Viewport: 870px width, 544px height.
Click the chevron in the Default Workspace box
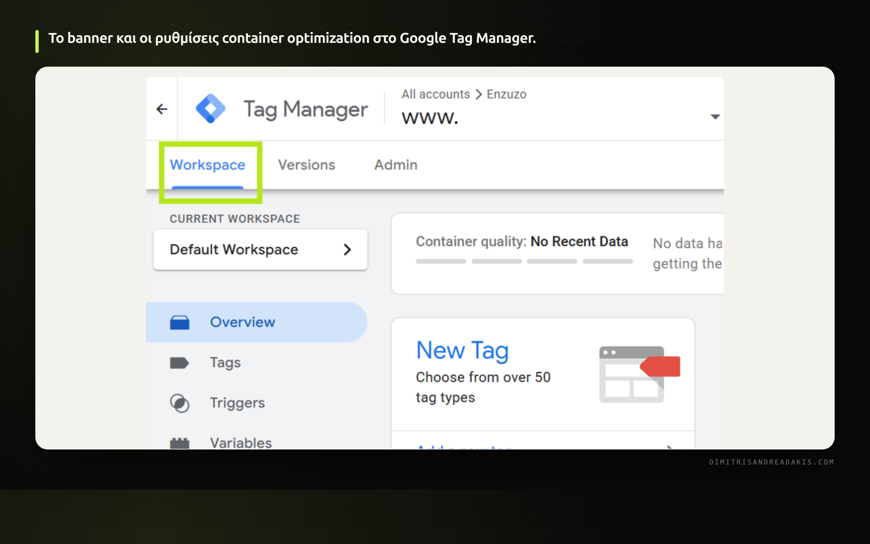[x=347, y=250]
